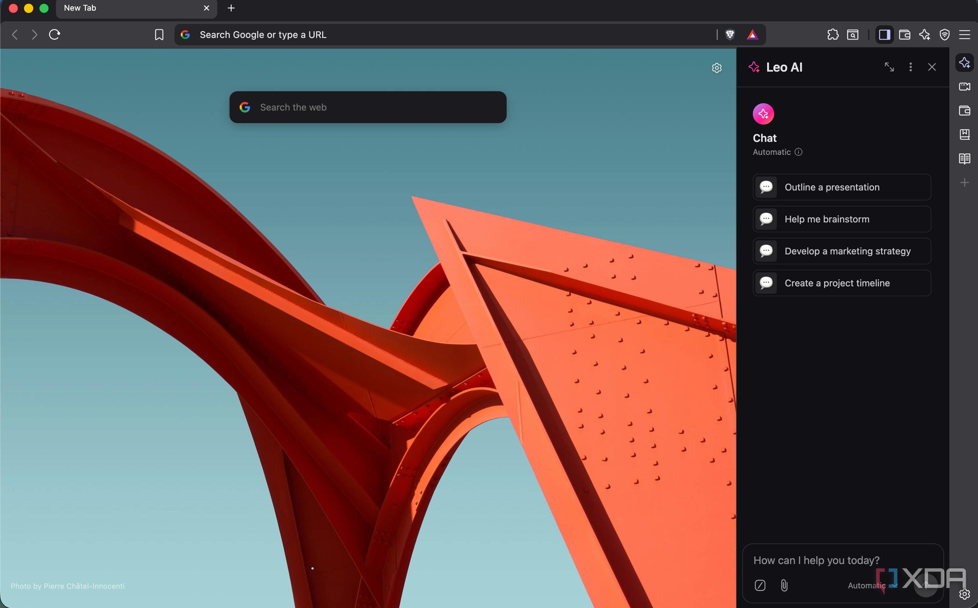This screenshot has width=978, height=608.
Task: Open a new tab
Action: (231, 8)
